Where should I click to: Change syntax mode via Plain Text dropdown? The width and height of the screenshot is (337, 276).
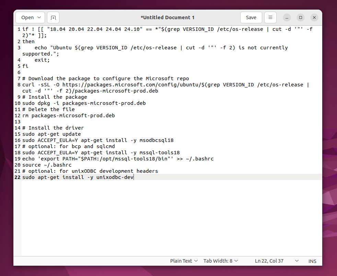tap(184, 261)
